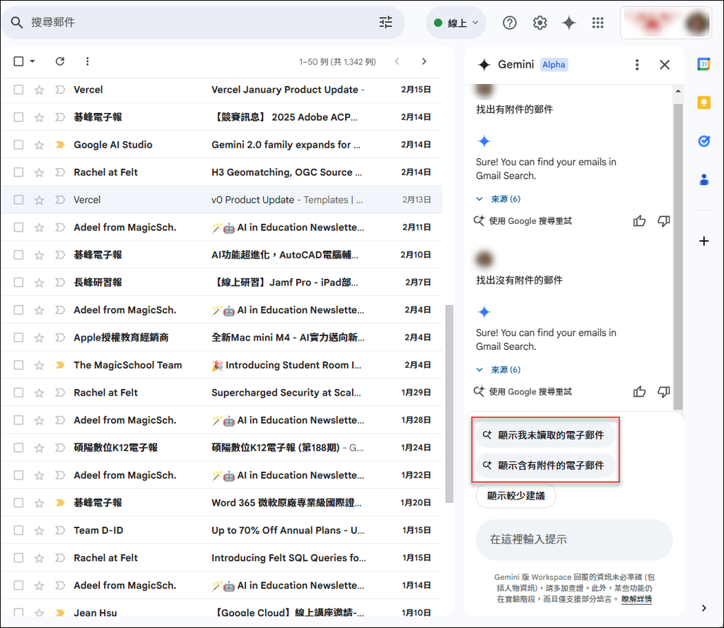Screen dimensions: 724x628
Task: Click the plus icon to get add-ons
Action: point(703,241)
